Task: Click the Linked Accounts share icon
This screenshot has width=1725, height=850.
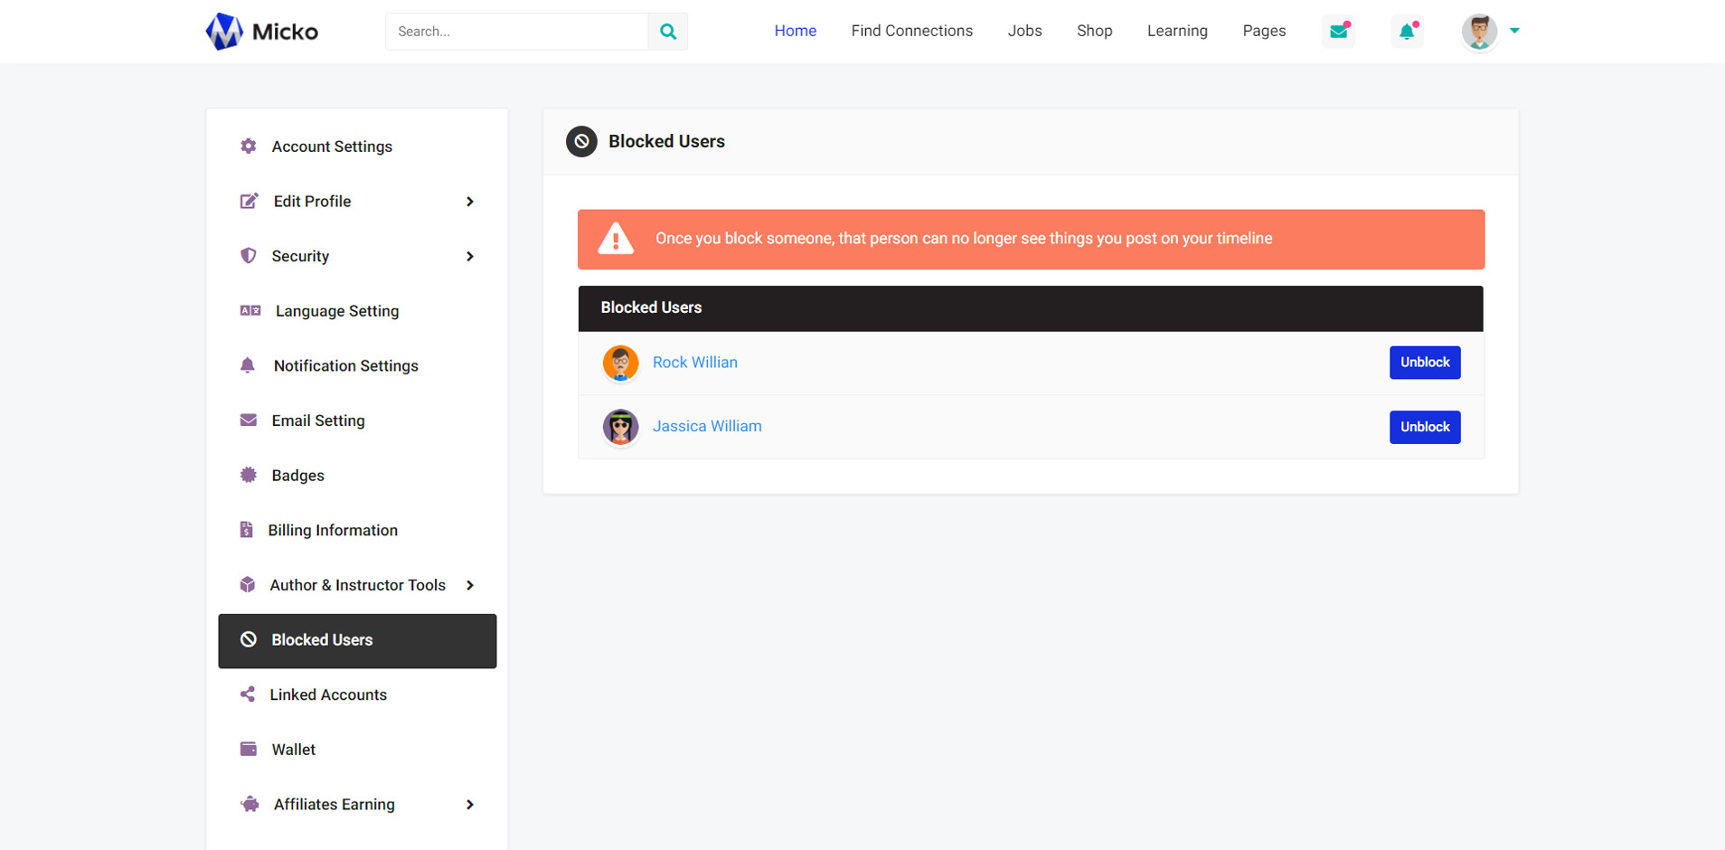Action: point(248,694)
